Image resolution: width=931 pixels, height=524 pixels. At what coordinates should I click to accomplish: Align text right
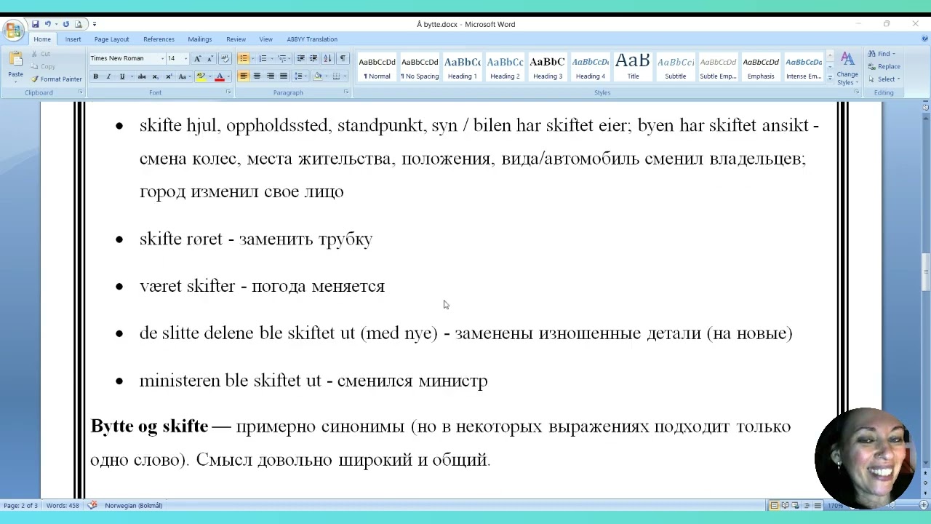[x=270, y=76]
